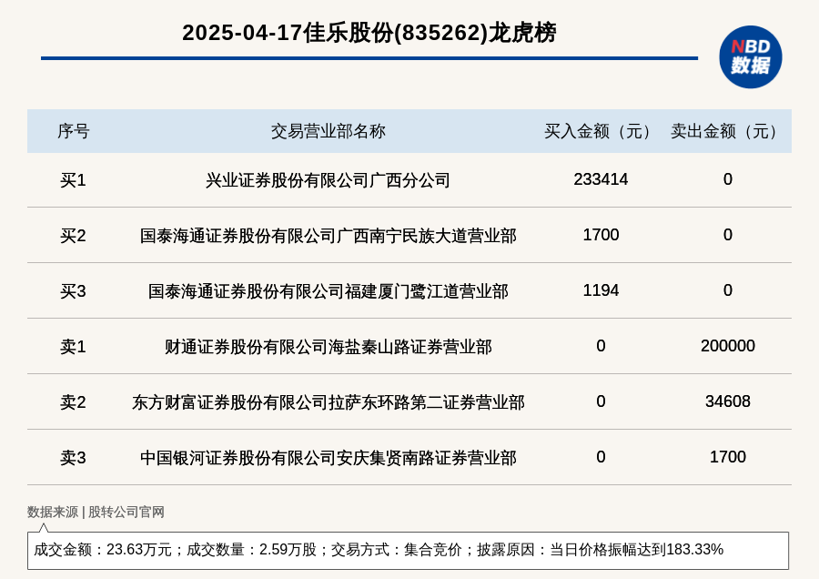Viewport: 819px width, 579px height.
Task: Click the 序号 column header
Action: [73, 131]
